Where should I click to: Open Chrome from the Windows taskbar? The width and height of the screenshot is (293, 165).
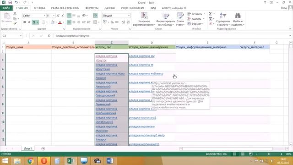[x=31, y=161]
